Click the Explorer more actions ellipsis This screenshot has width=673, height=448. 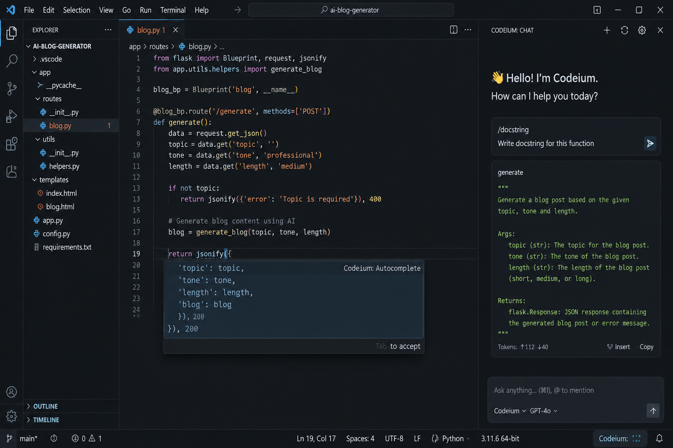coord(108,30)
